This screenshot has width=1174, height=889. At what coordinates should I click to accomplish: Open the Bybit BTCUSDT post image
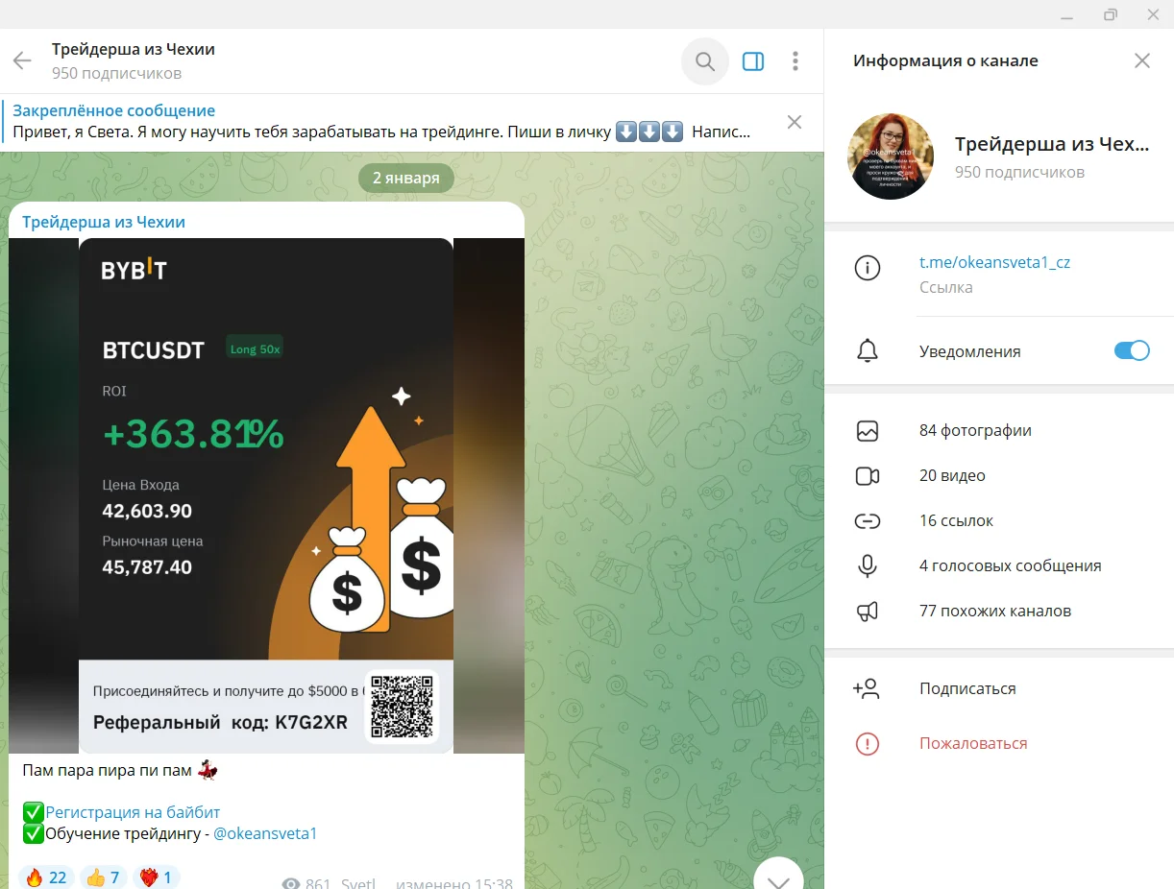266,495
